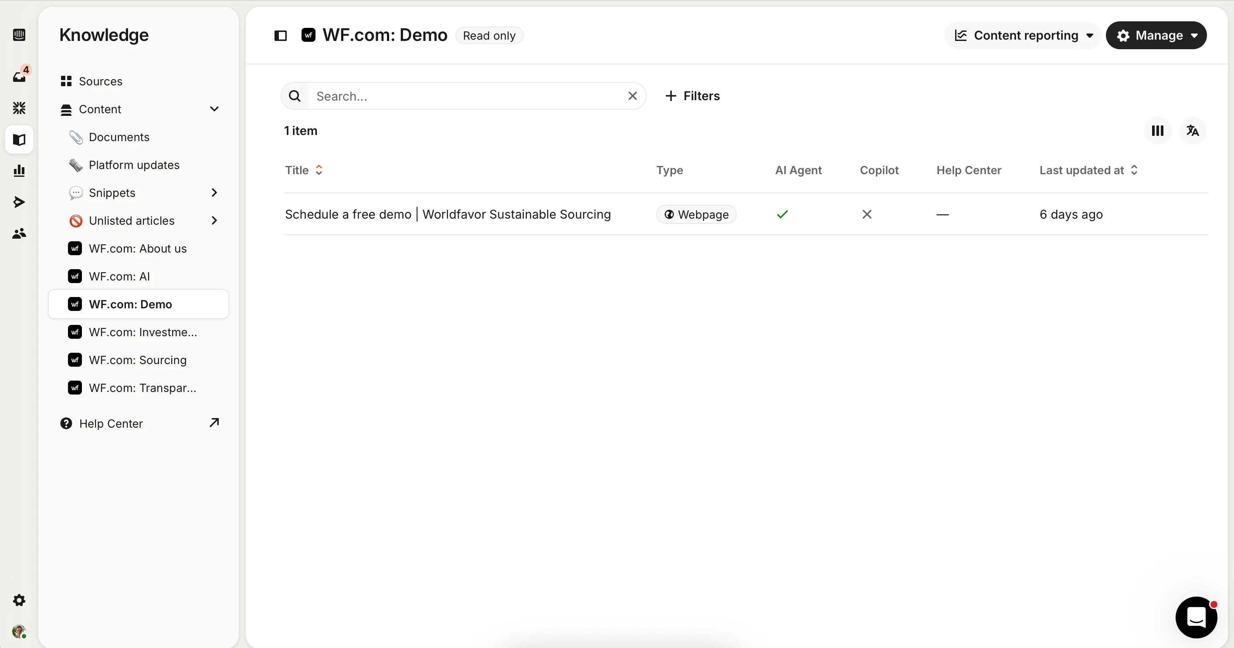Viewport: 1234px width, 648px height.
Task: Collapse the Content section chevron
Action: (214, 109)
